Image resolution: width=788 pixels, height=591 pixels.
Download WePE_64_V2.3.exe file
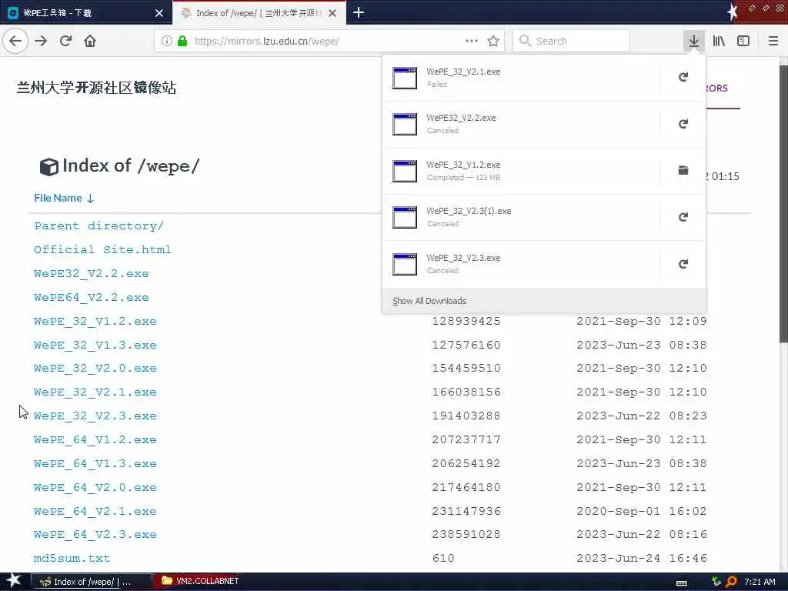(x=95, y=535)
